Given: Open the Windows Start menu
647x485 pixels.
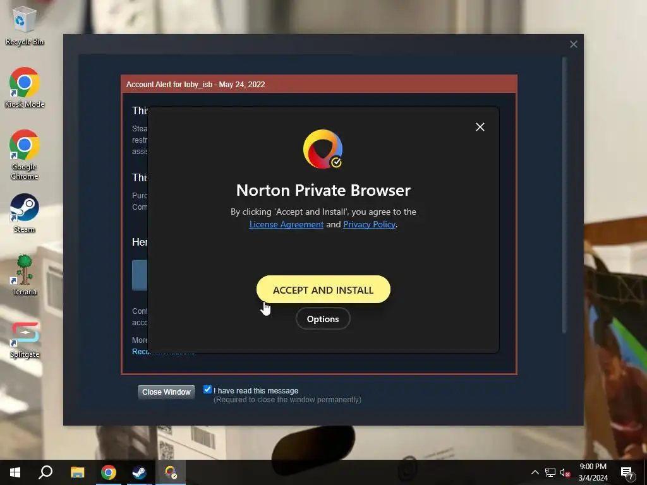Looking at the screenshot, I should click(x=15, y=472).
